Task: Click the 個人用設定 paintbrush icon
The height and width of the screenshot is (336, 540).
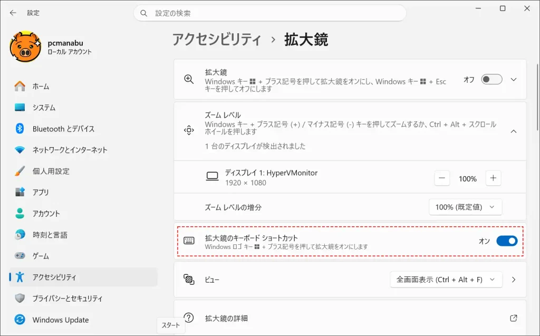Action: pyautogui.click(x=20, y=171)
